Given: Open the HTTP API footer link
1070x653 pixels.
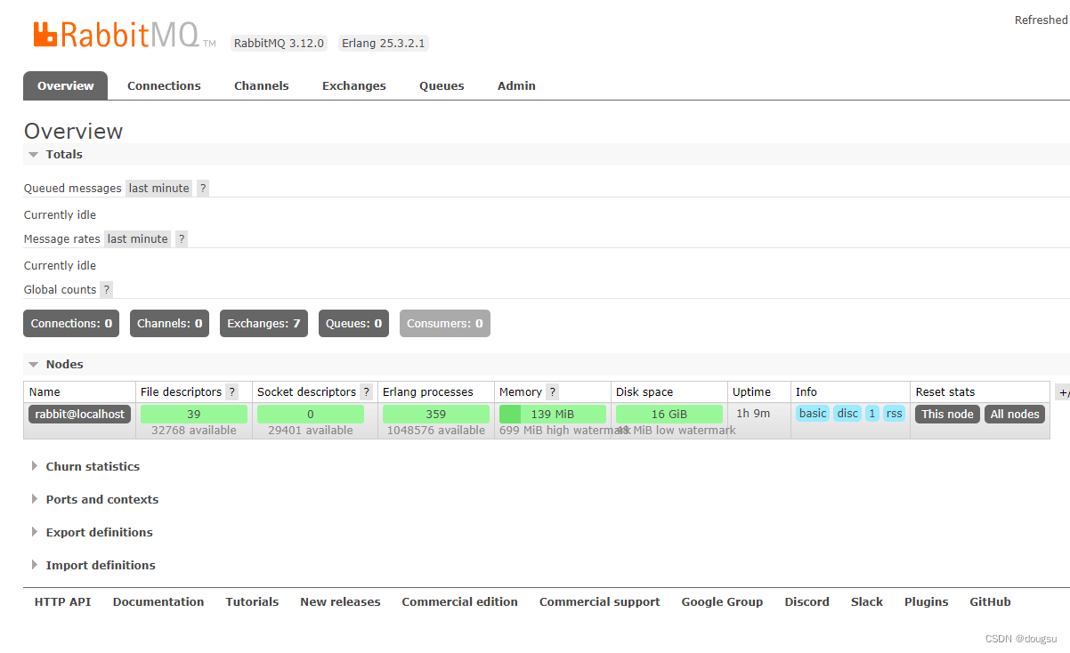Looking at the screenshot, I should [x=63, y=602].
